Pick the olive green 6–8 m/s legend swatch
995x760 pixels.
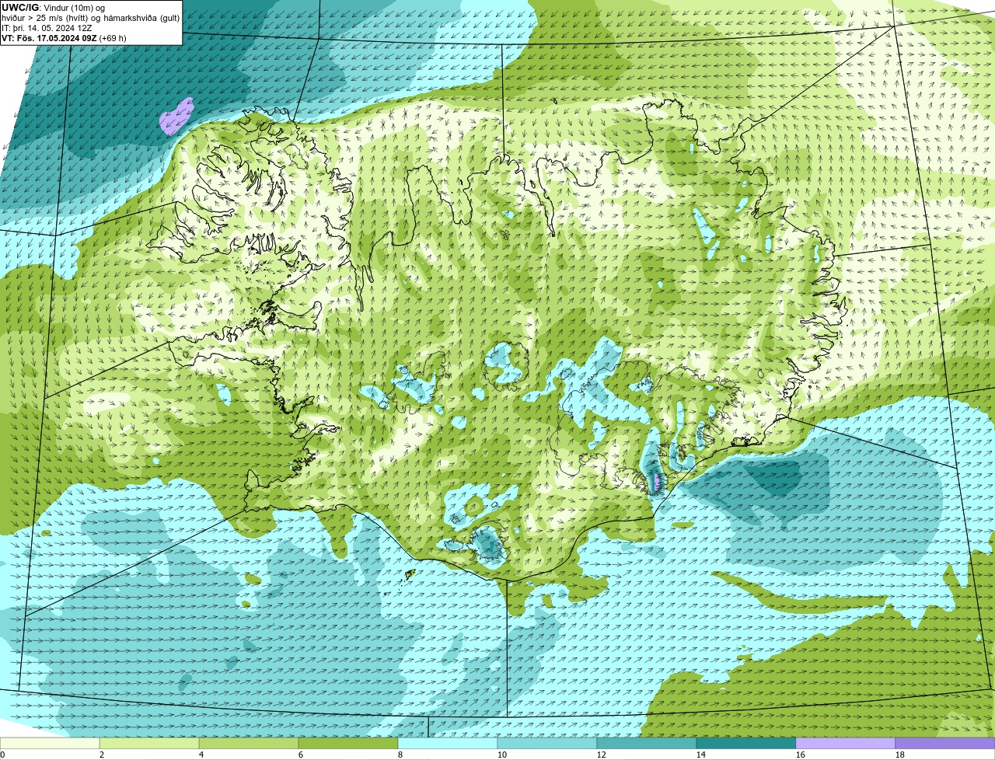348,743
